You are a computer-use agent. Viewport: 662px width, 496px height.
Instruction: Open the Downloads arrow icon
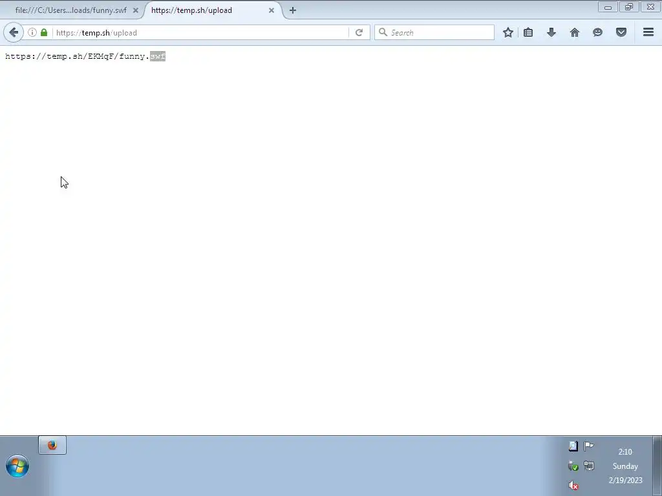pyautogui.click(x=551, y=32)
